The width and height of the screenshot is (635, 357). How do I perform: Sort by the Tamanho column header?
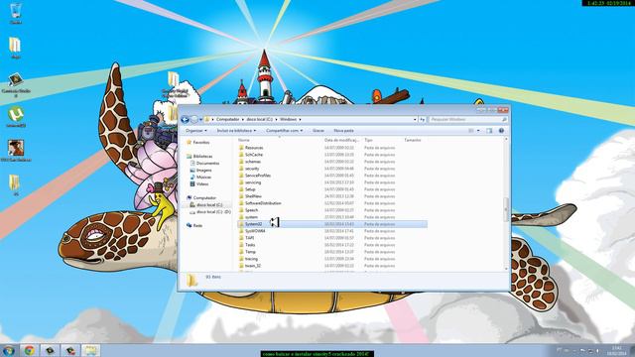[x=413, y=140]
